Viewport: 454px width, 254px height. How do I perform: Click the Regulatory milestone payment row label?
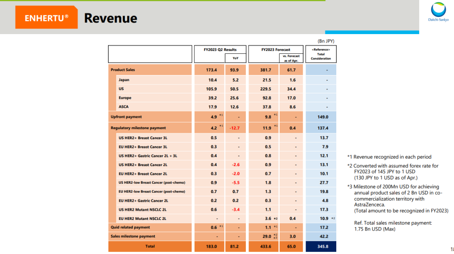coord(138,128)
